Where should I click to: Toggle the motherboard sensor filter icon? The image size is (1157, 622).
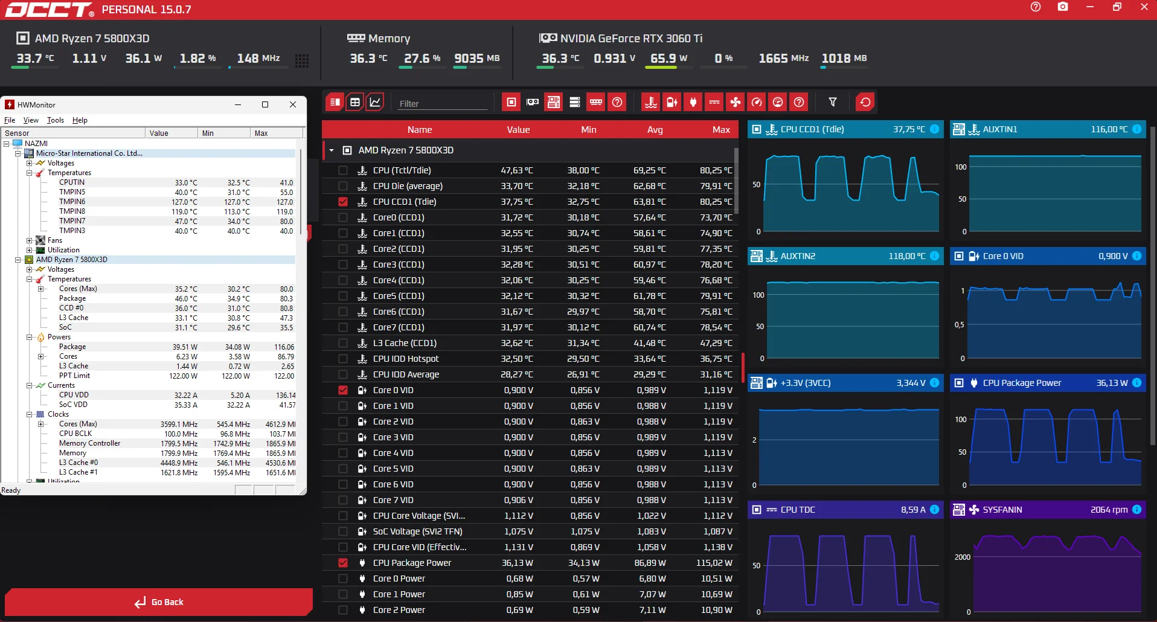(554, 102)
